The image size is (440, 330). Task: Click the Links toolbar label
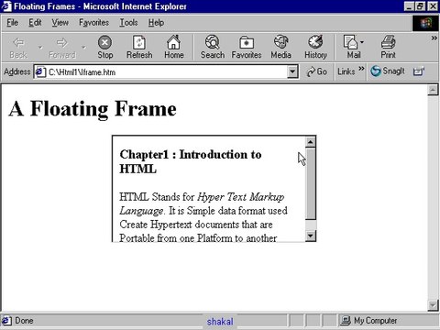coord(346,71)
